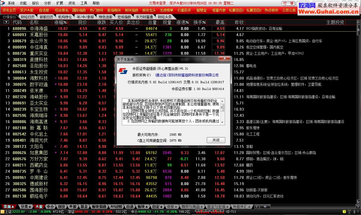
Task: Click the main list scroll-down arrow
Action: point(358,202)
